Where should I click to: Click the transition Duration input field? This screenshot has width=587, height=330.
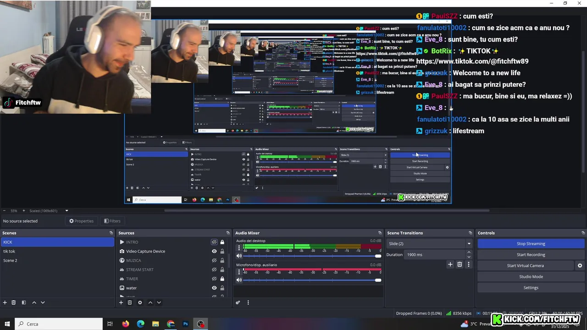[x=435, y=255]
